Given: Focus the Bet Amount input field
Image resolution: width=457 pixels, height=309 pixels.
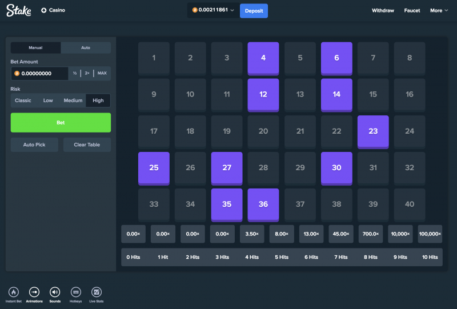Looking at the screenshot, I should pos(39,74).
